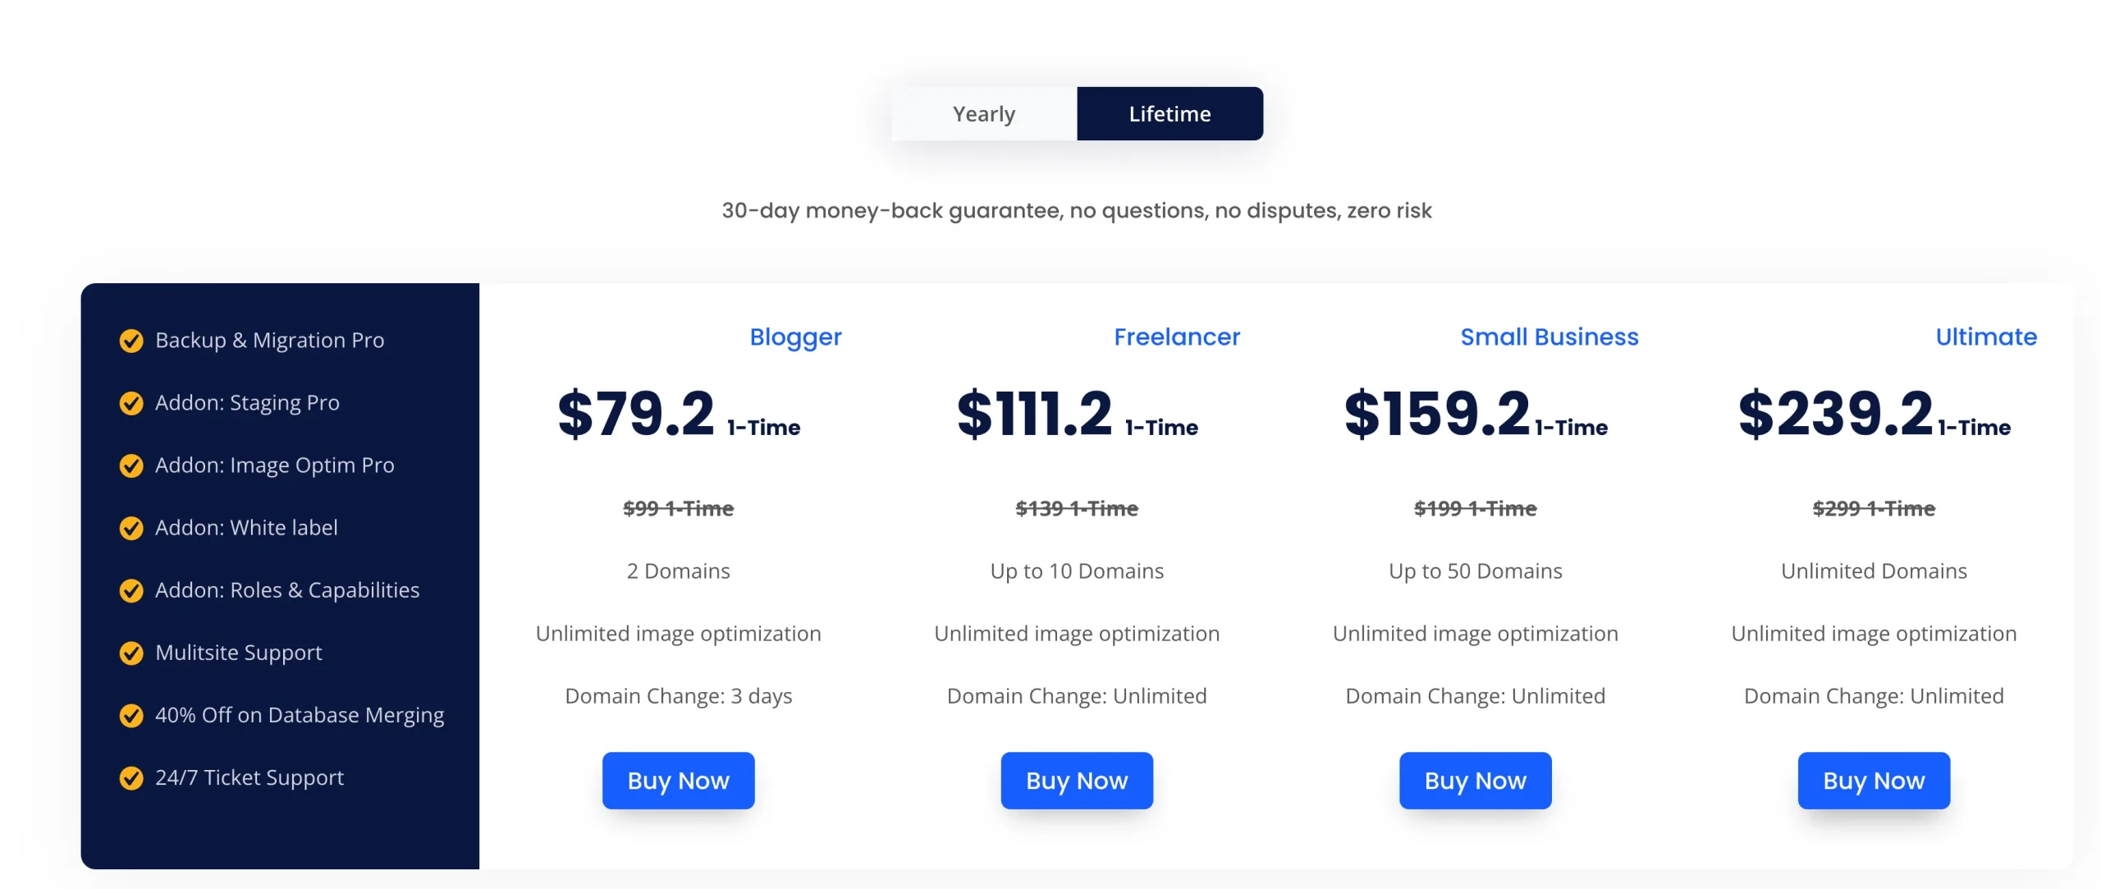Buy Now for the Freelancer plan
2101x889 pixels.
coord(1077,780)
